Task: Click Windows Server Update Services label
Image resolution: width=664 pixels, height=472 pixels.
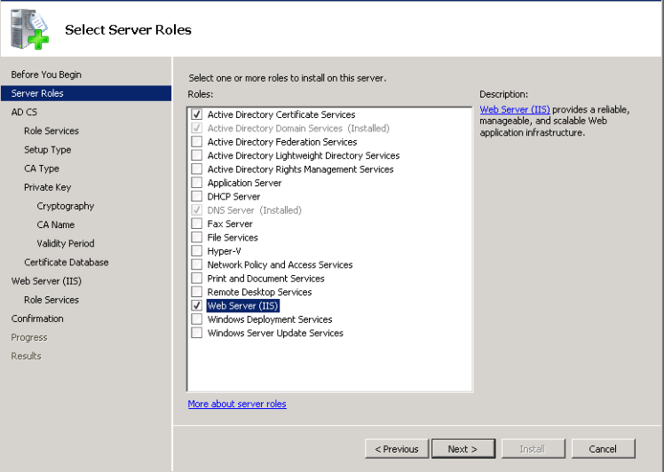Action: pos(275,334)
